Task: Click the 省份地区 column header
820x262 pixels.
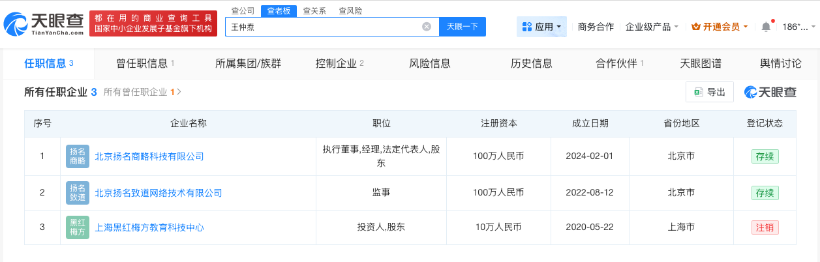Action: click(x=681, y=123)
